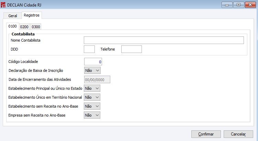Image resolution: width=258 pixels, height=141 pixels.
Task: Select the Código Localidade number field
Action: pyautogui.click(x=93, y=62)
